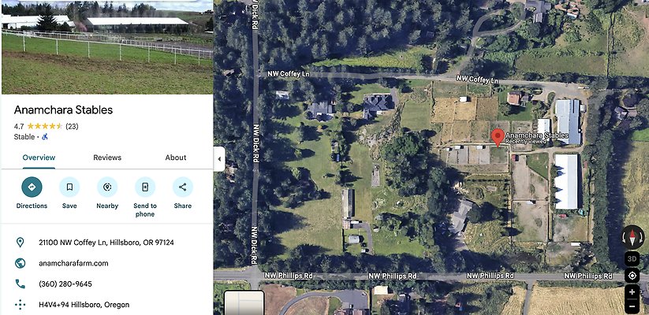Switch map layers via thumbnail
This screenshot has height=315, width=649.
tap(244, 302)
